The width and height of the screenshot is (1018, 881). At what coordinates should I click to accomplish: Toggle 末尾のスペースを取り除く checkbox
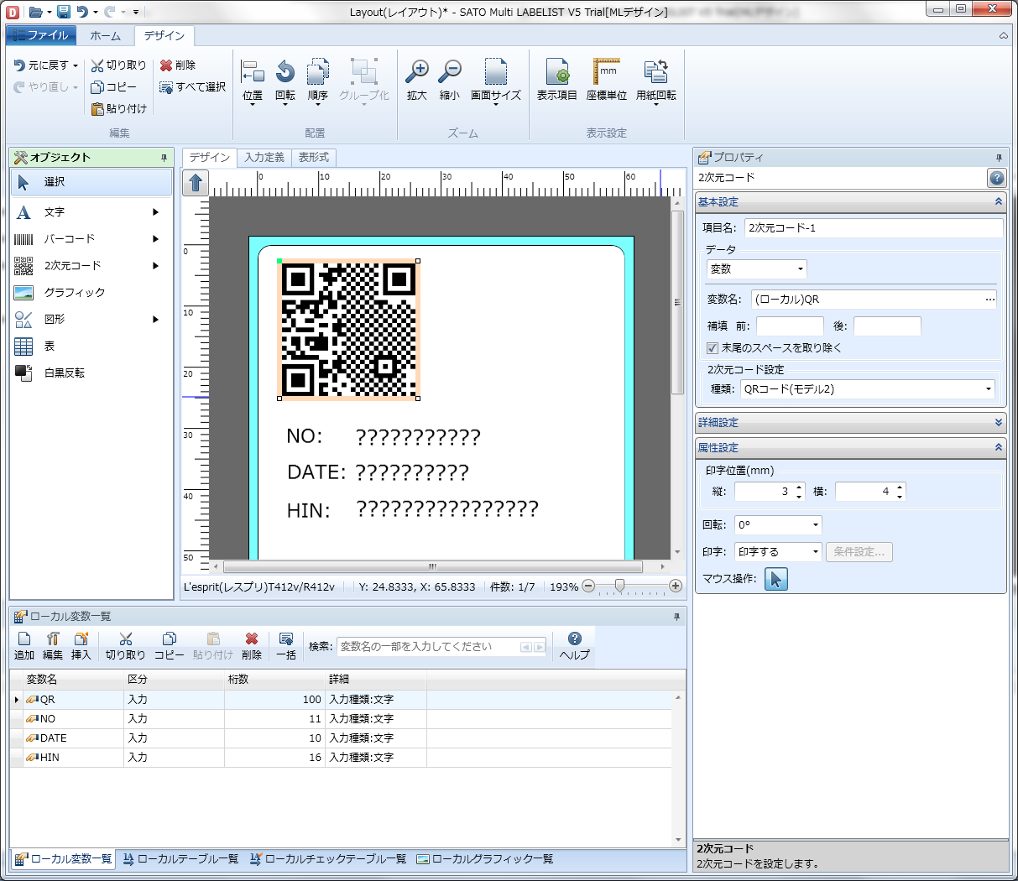713,348
